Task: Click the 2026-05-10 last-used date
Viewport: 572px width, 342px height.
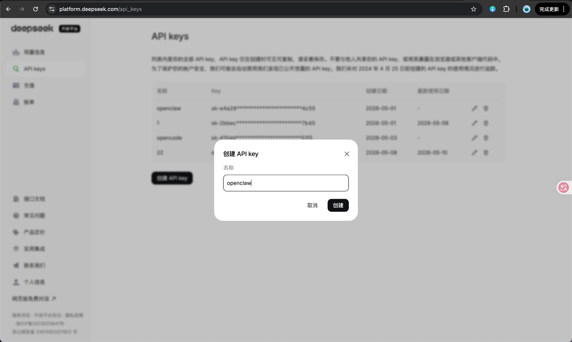Action: click(432, 152)
